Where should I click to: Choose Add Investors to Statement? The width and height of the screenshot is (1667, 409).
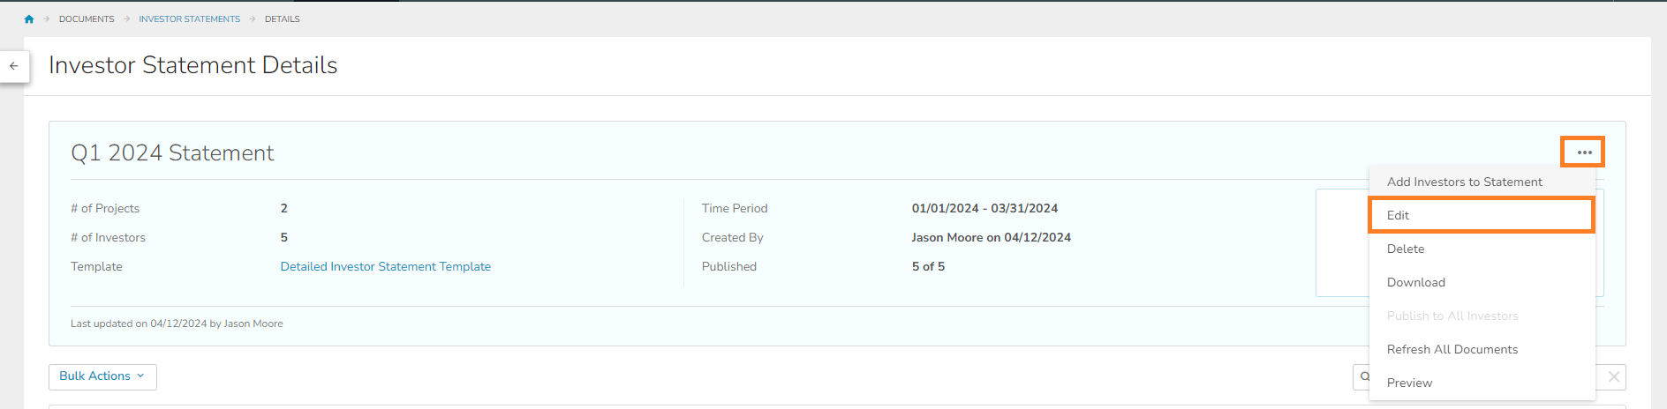coord(1482,182)
